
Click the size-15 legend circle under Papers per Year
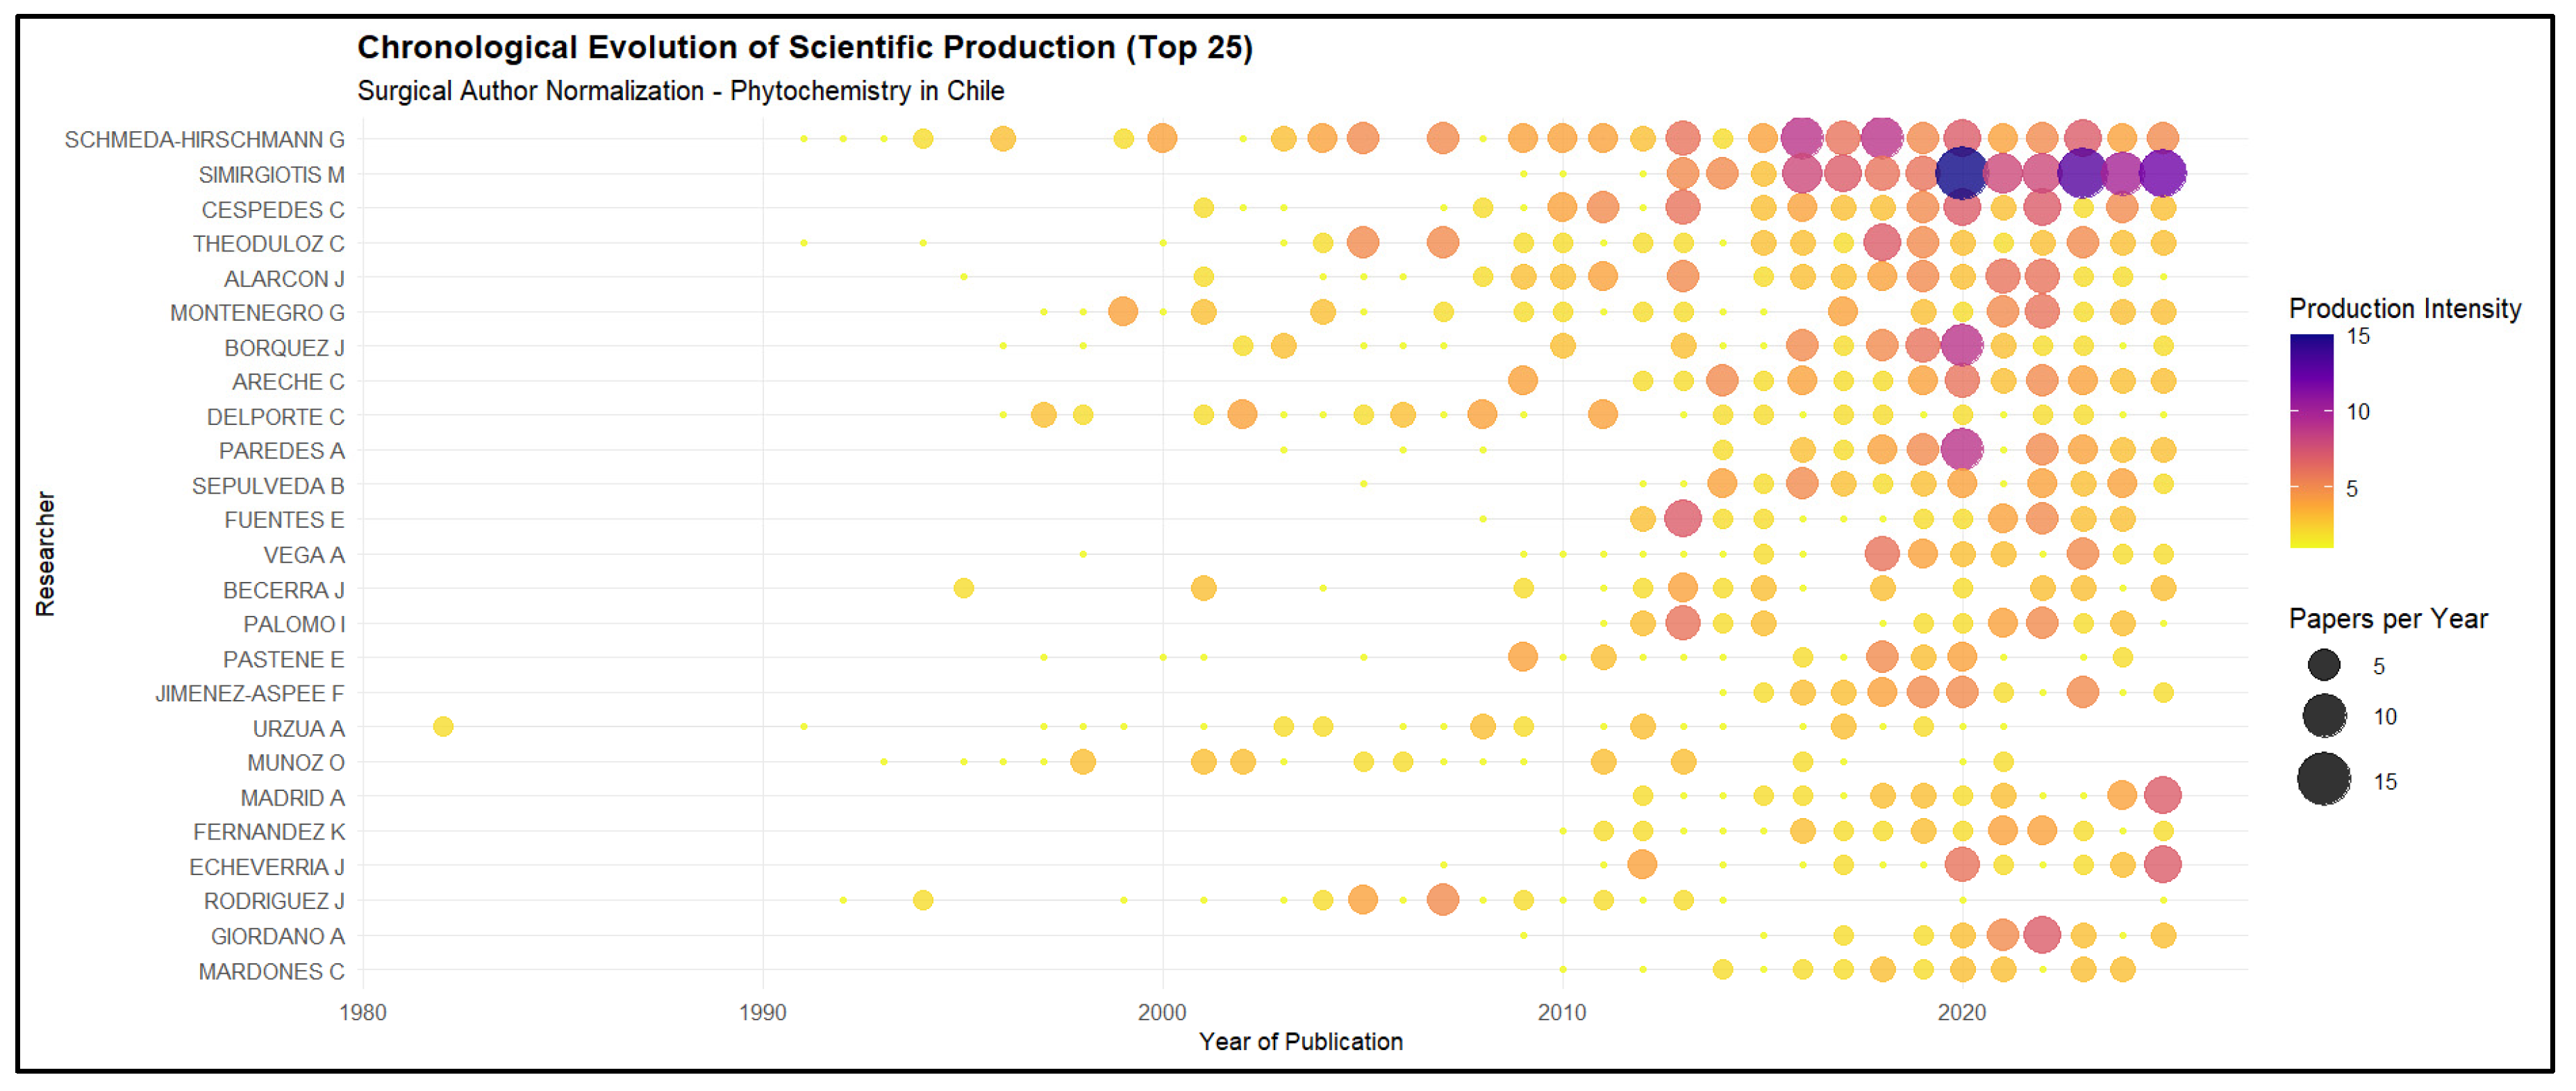pos(2324,779)
